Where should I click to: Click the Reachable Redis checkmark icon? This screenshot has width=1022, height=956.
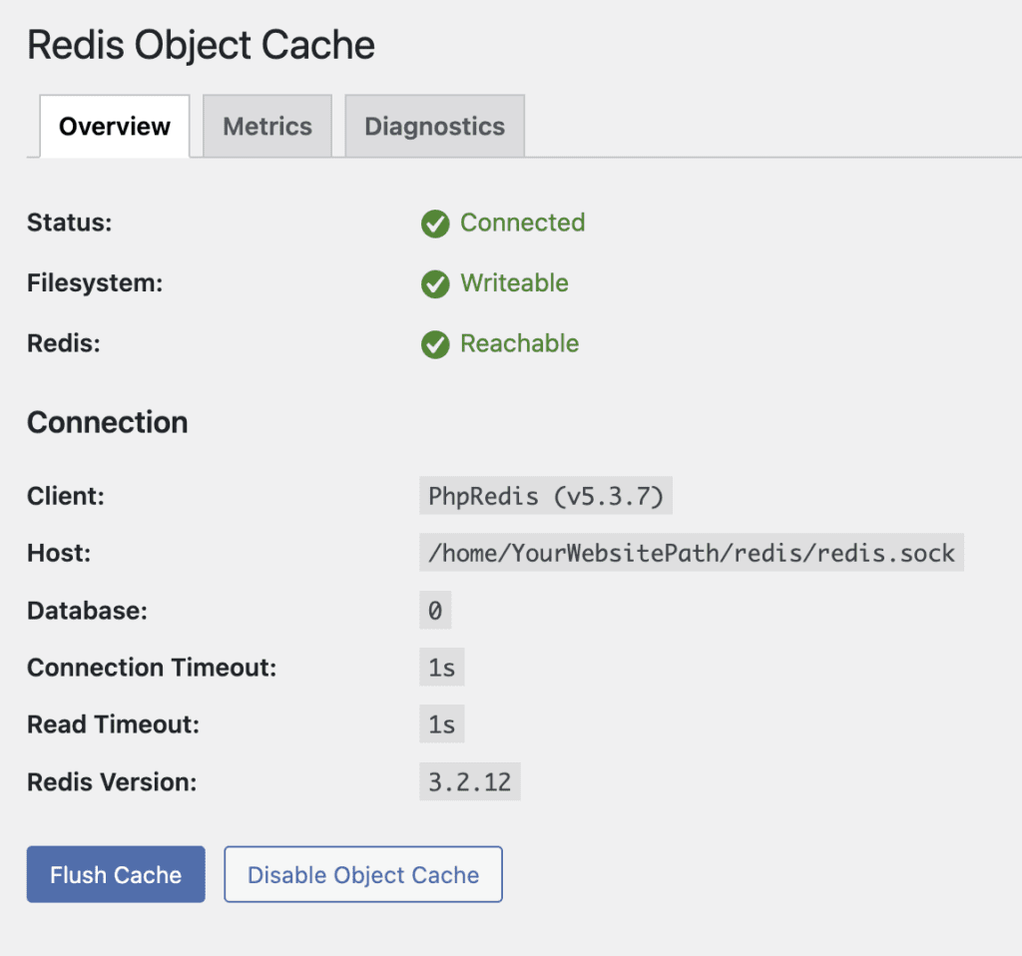pos(435,344)
